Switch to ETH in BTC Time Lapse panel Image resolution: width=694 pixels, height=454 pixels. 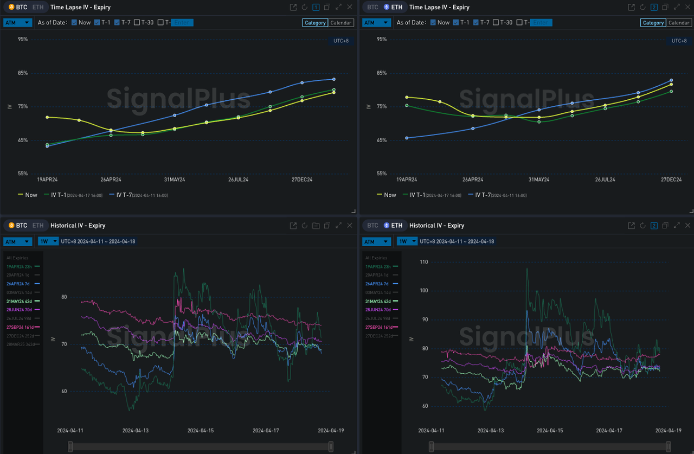coord(38,8)
